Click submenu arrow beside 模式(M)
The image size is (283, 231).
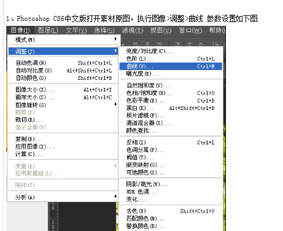coord(115,39)
